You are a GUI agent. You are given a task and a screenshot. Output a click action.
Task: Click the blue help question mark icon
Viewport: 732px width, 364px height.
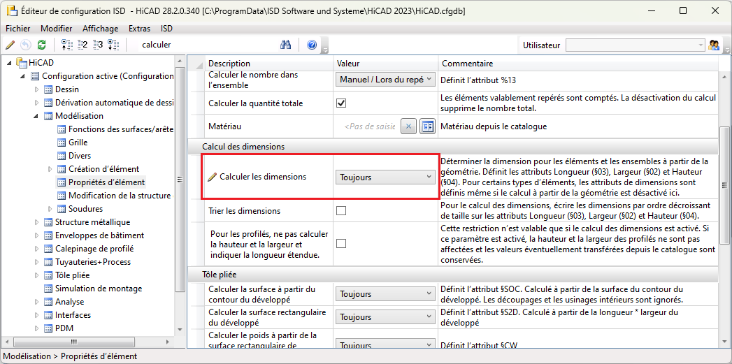click(312, 45)
